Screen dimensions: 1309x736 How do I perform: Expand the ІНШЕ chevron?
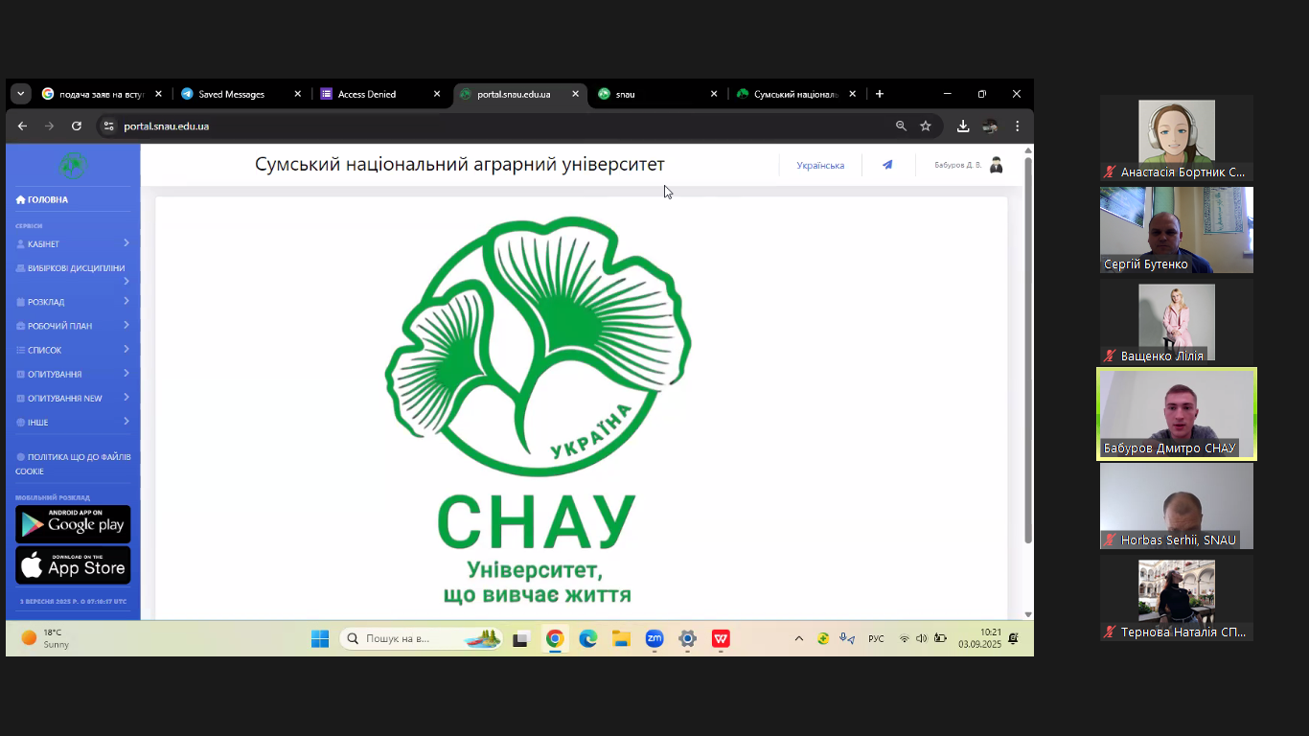tap(126, 421)
